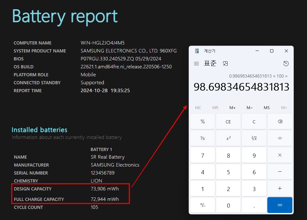Maximize the calculator window
307x220 pixels.
pos(271,51)
